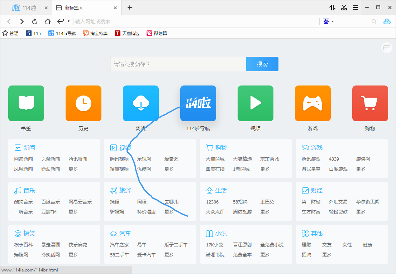The image size is (396, 274).
Task: Open the 携程 travel link
Action: point(115,202)
